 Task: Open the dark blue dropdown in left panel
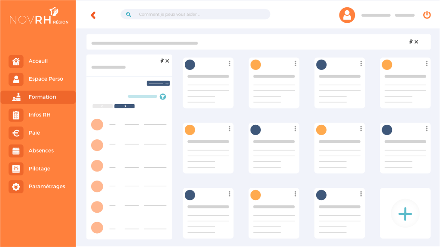click(x=158, y=83)
